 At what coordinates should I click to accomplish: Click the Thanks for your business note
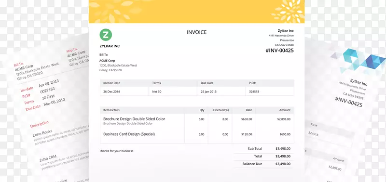[116, 151]
